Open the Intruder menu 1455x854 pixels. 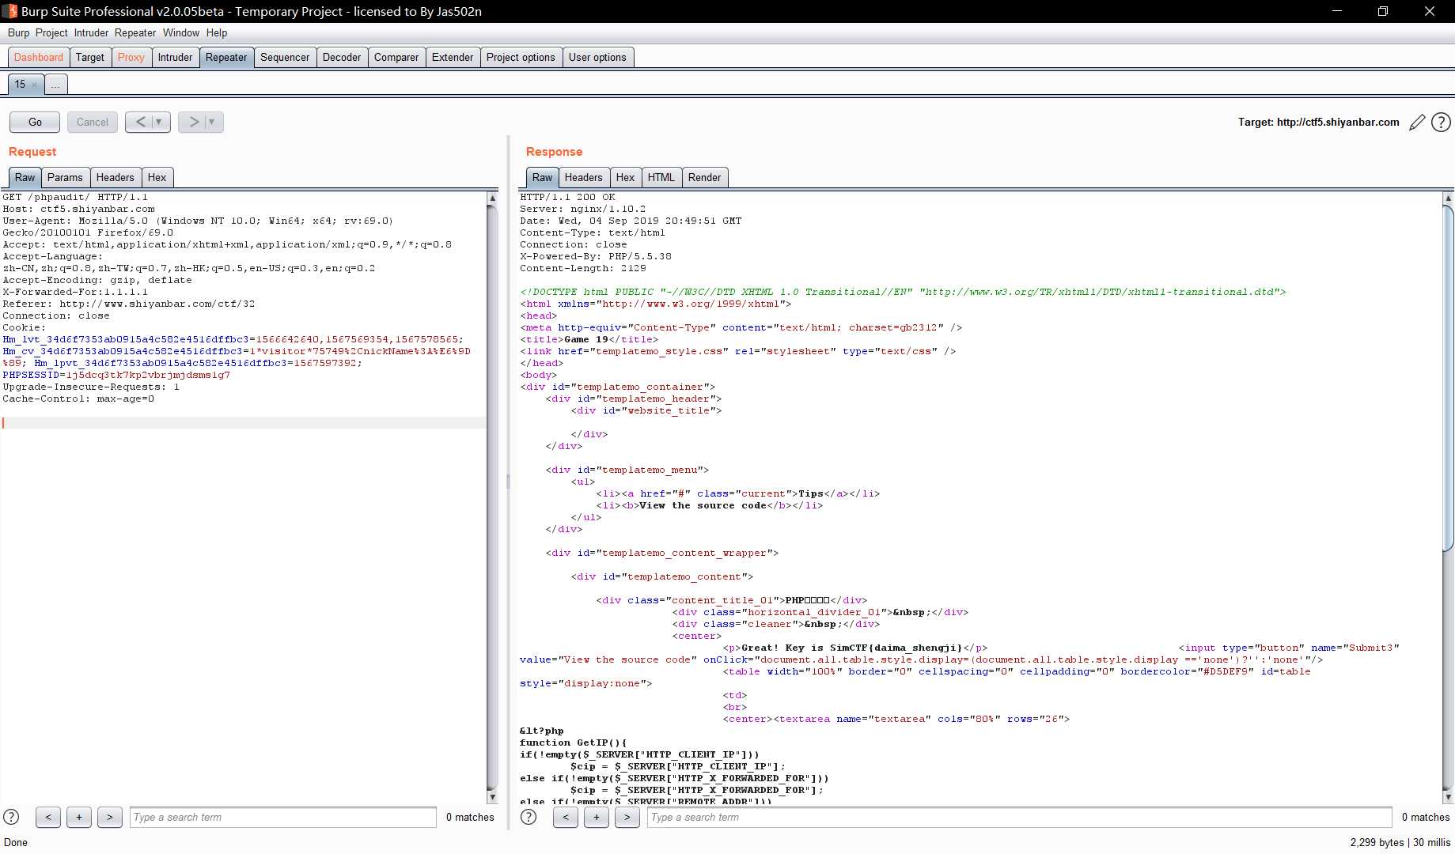click(x=91, y=32)
